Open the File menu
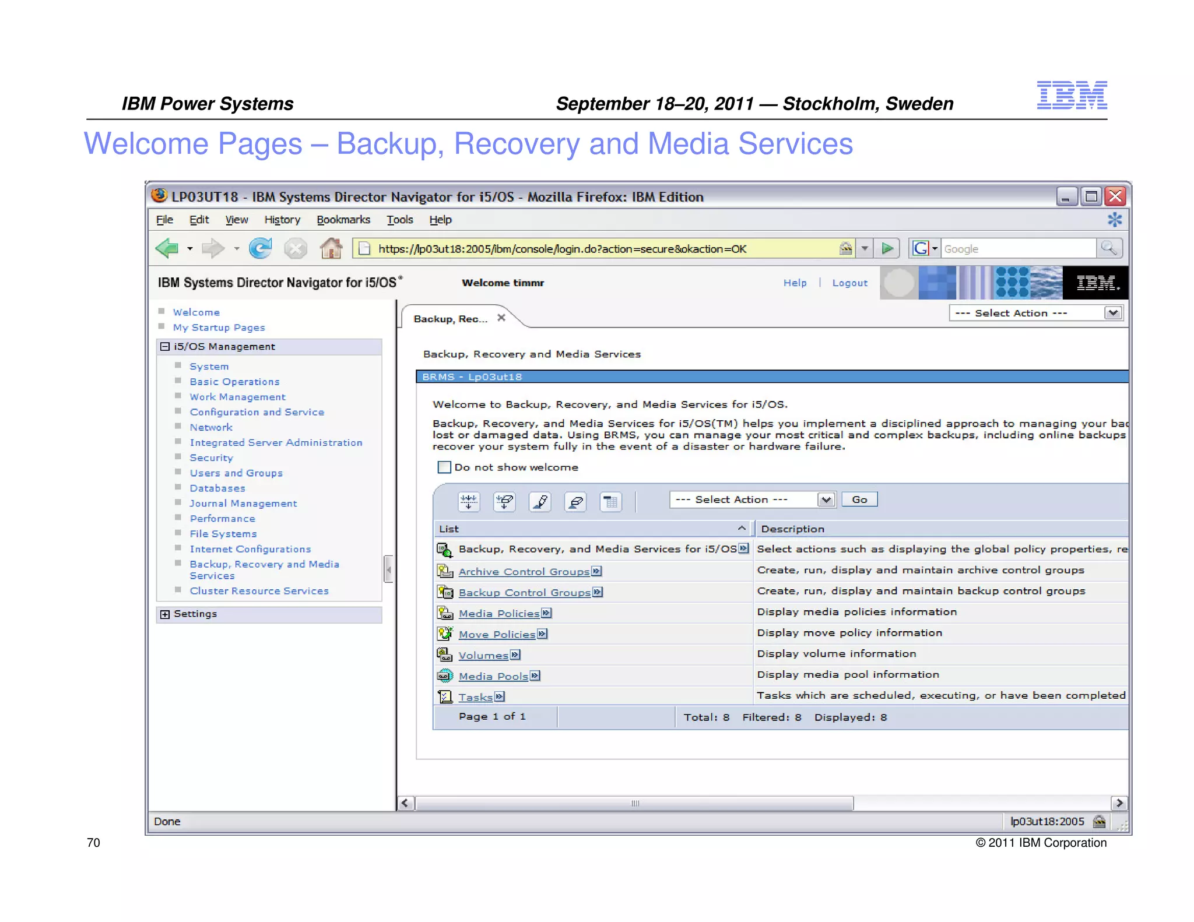1194x922 pixels. point(164,220)
